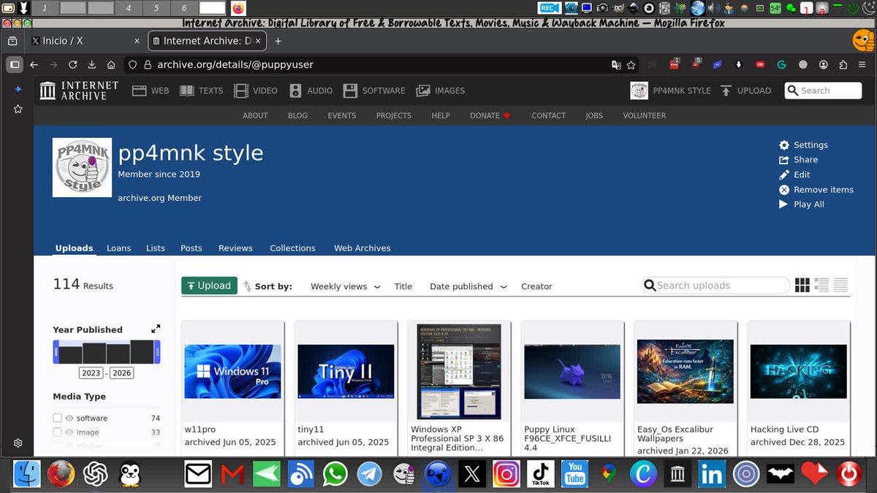Open the Donate link

tap(490, 115)
